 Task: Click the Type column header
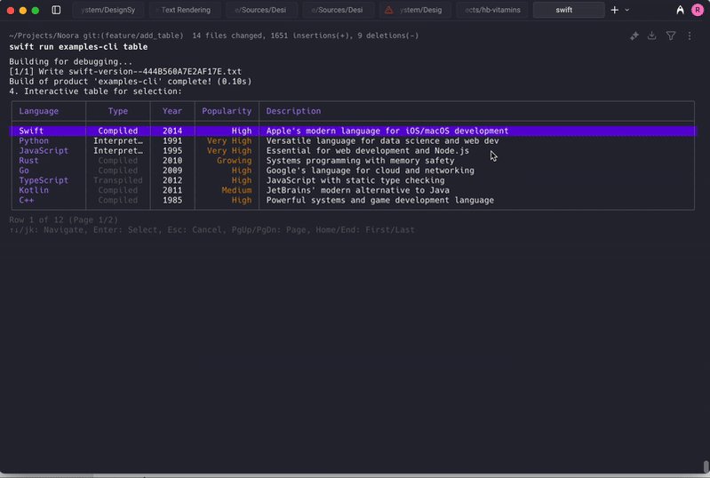point(117,111)
